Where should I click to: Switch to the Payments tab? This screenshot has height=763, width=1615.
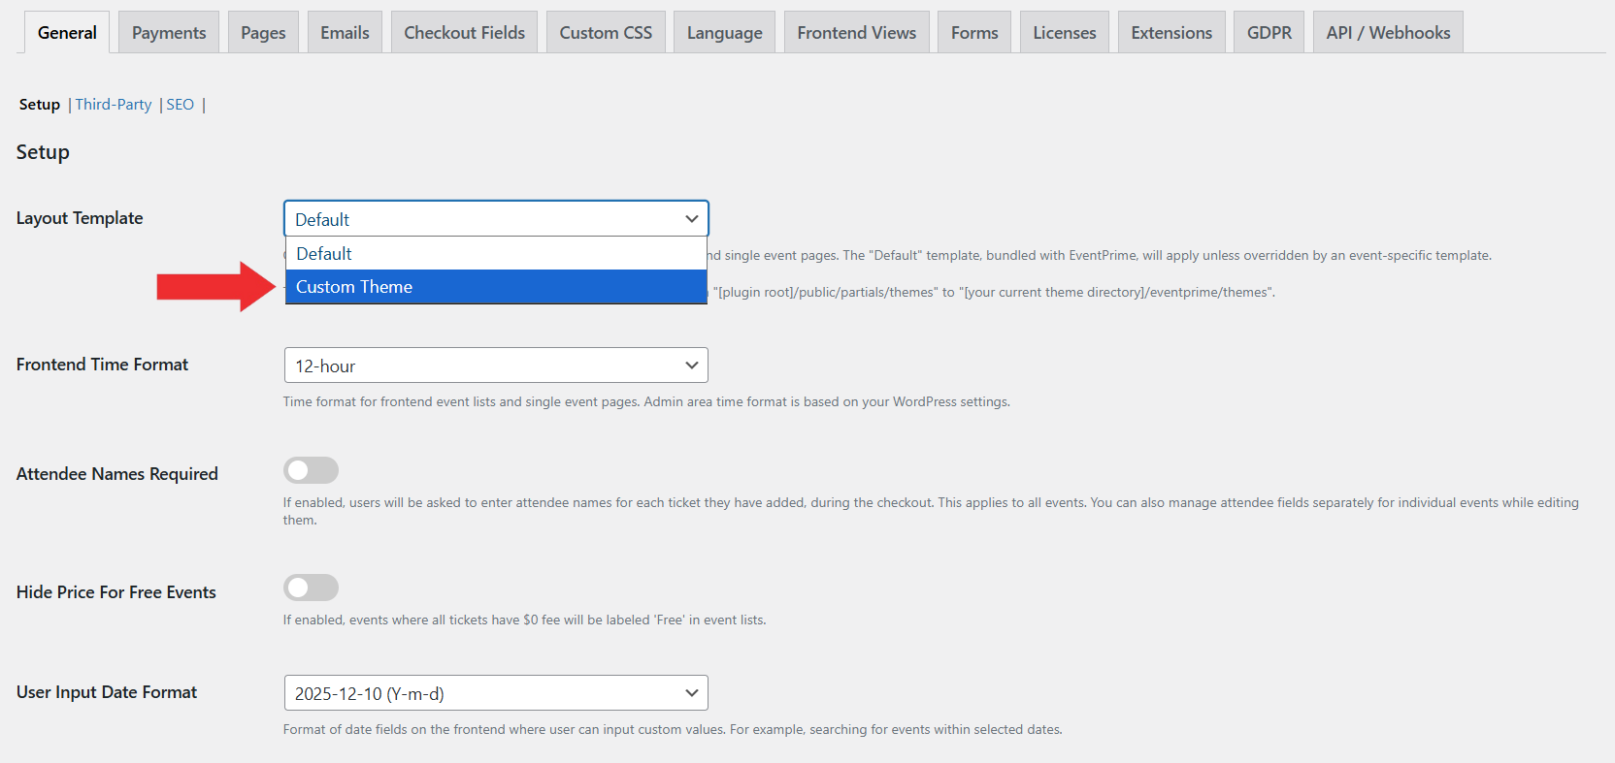click(169, 33)
